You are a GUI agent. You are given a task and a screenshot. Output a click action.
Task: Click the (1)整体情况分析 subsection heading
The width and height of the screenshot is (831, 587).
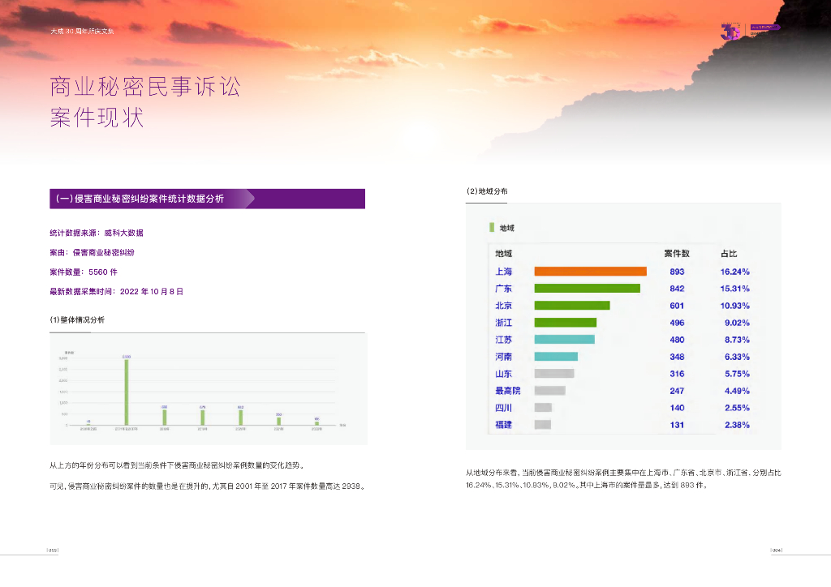pos(77,319)
